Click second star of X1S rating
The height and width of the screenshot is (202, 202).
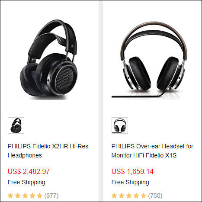click(x=122, y=196)
